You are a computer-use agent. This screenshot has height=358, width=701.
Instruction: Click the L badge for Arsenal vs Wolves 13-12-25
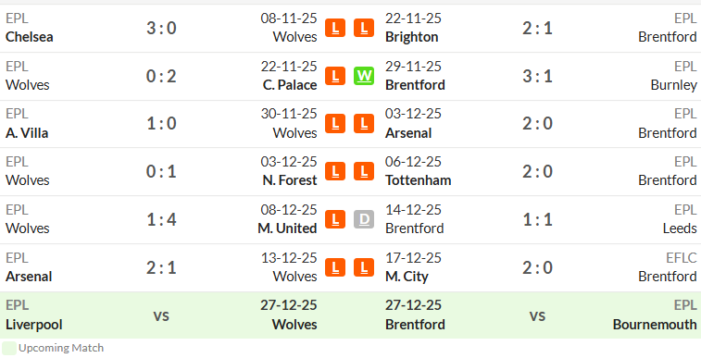[x=335, y=267]
